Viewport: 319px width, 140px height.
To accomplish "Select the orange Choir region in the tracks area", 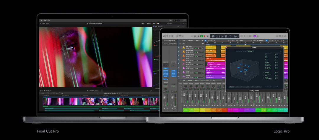I will click(x=215, y=59).
